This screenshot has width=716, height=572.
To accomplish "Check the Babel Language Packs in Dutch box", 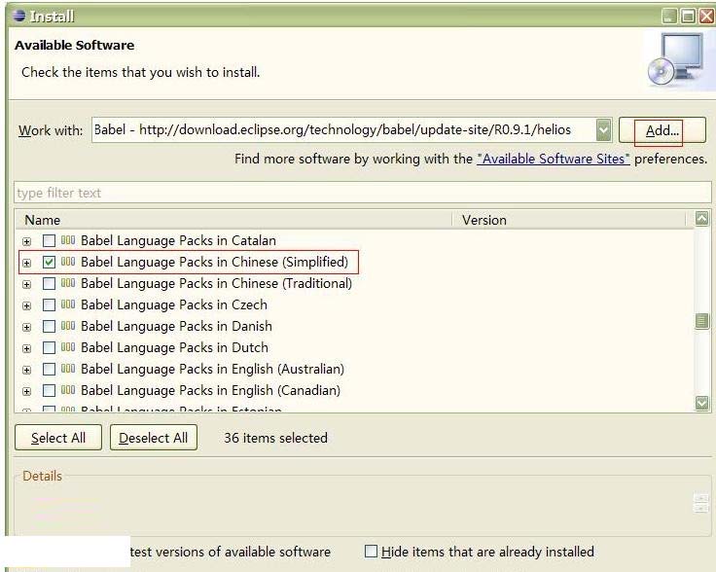I will coord(49,348).
